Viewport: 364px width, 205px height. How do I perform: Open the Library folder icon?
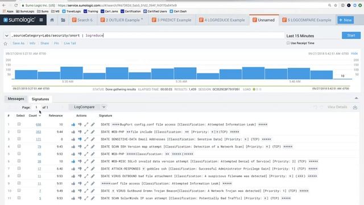click(x=63, y=20)
